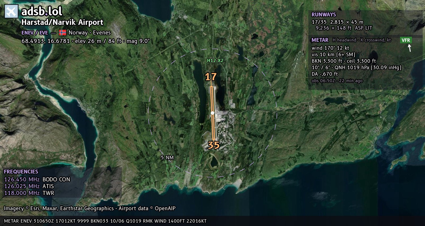The height and width of the screenshot is (226, 425).
Task: Click the RUNWAYS panel heading
Action: pyautogui.click(x=324, y=15)
